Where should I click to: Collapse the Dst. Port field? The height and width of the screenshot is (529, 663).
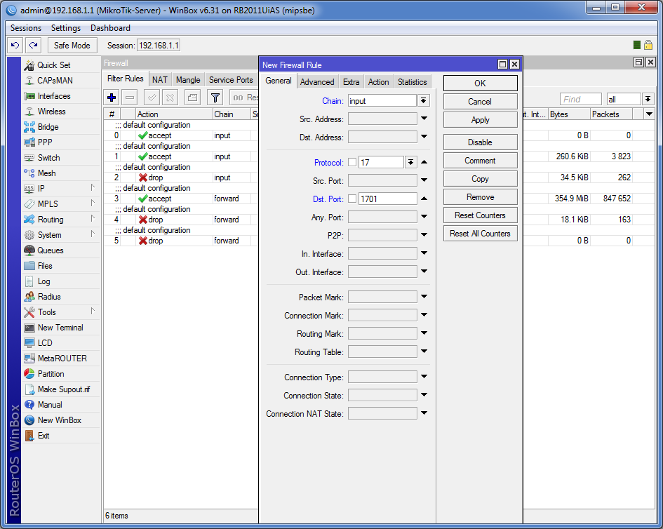[x=424, y=199]
